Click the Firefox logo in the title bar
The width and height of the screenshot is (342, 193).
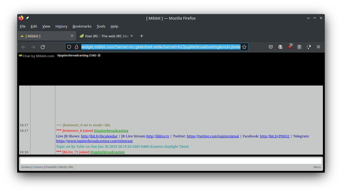pos(21,18)
